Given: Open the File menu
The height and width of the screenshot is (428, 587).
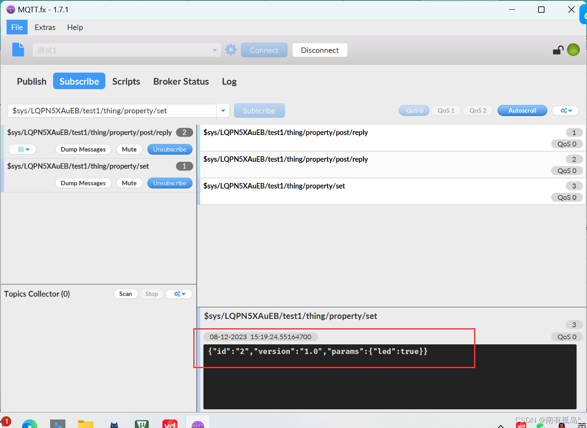Looking at the screenshot, I should click(x=17, y=27).
